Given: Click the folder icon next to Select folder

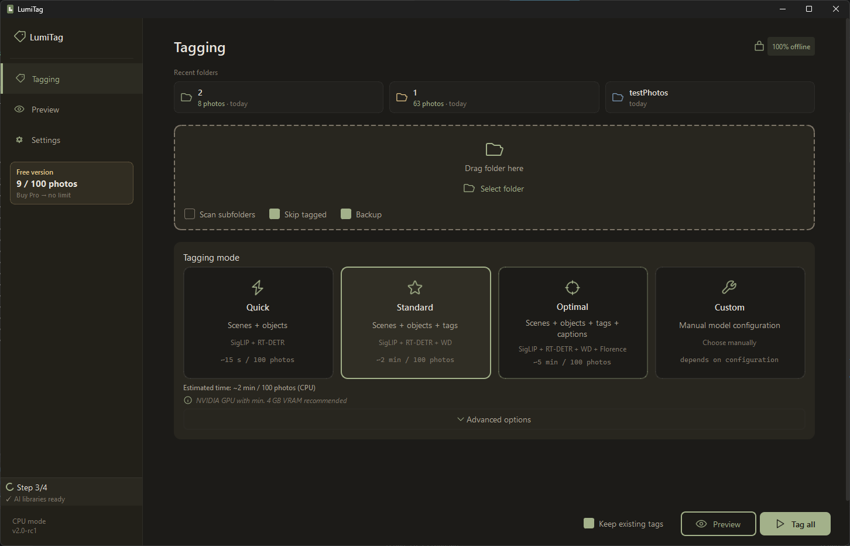Looking at the screenshot, I should [469, 188].
